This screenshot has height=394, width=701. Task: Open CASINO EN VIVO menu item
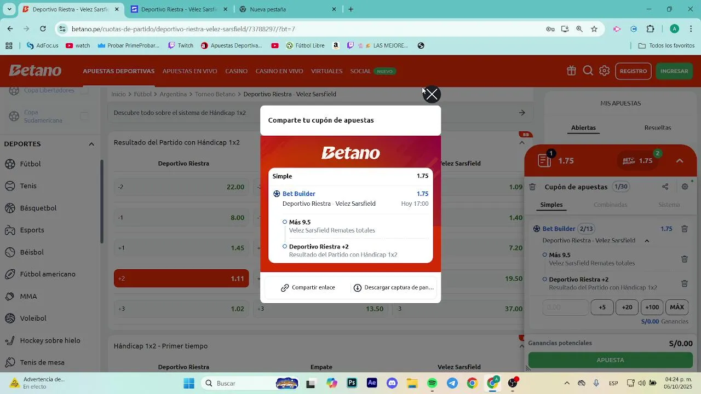click(279, 71)
